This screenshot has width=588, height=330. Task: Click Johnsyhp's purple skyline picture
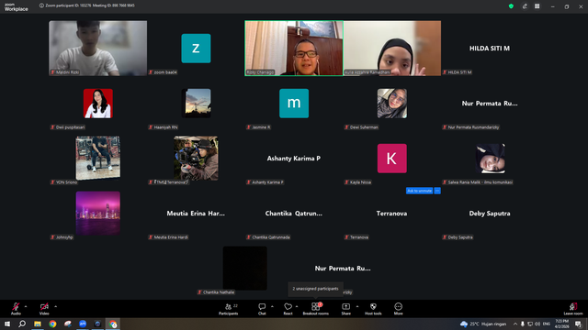tap(98, 213)
